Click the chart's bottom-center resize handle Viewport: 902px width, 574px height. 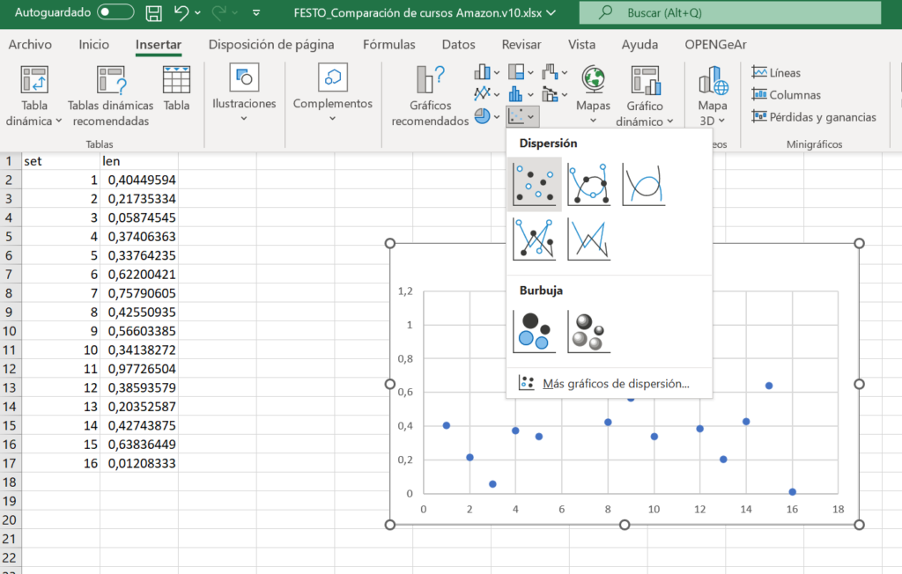click(x=625, y=525)
